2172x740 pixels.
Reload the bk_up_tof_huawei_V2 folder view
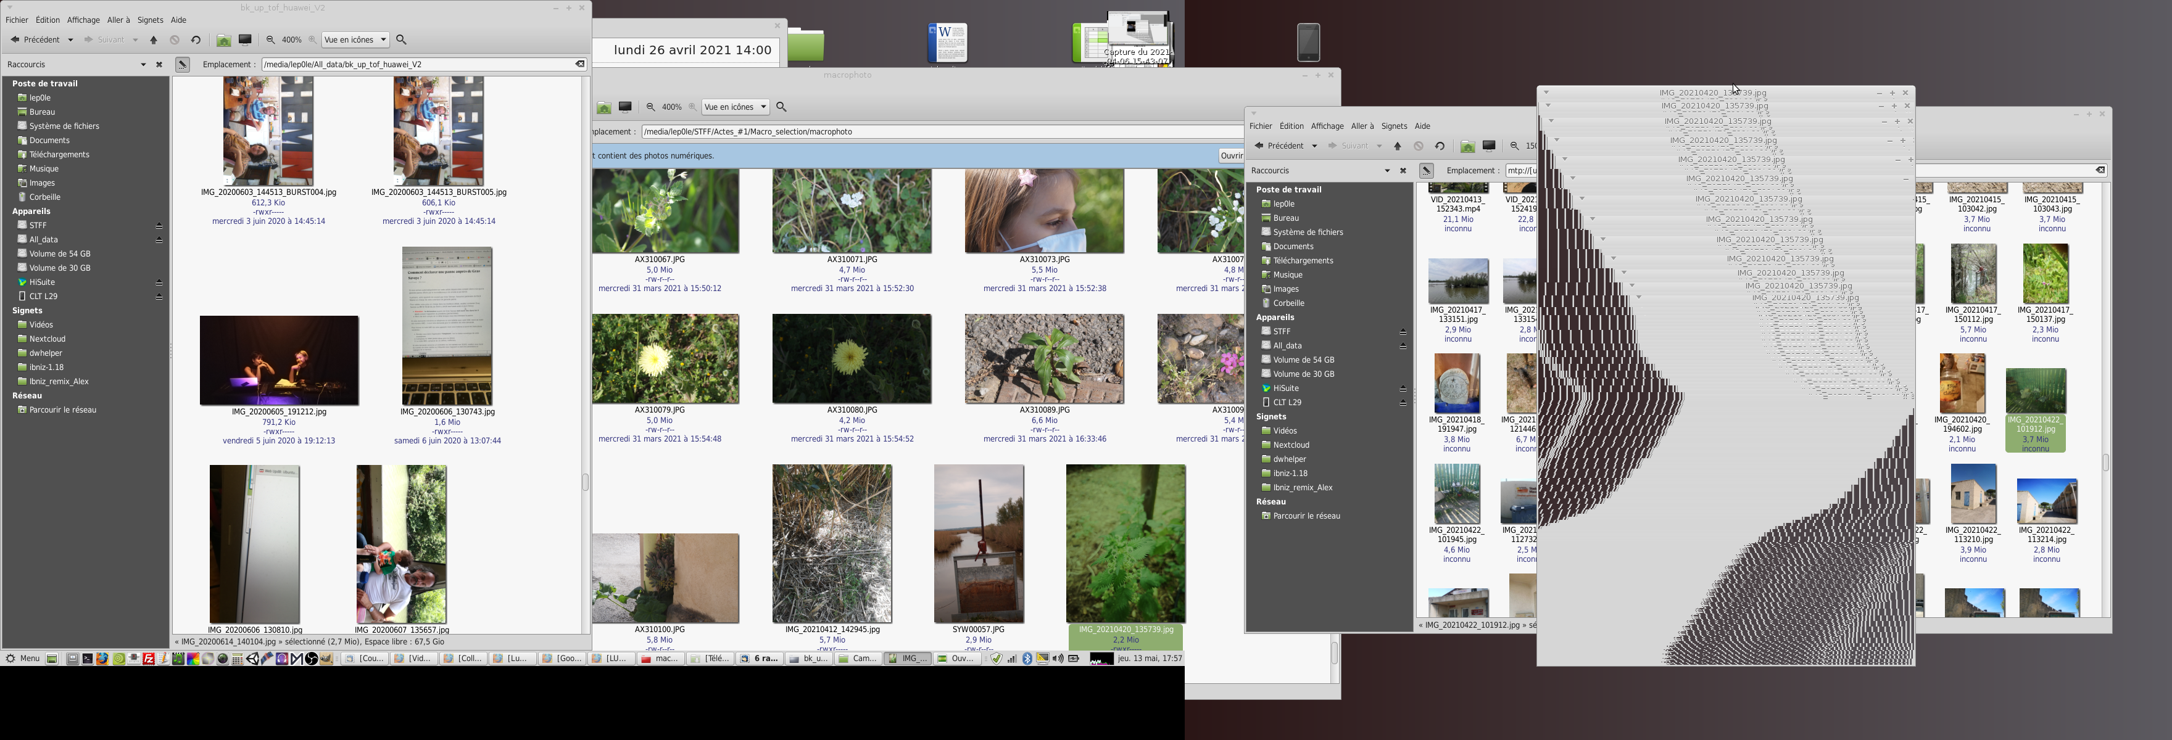pyautogui.click(x=196, y=39)
